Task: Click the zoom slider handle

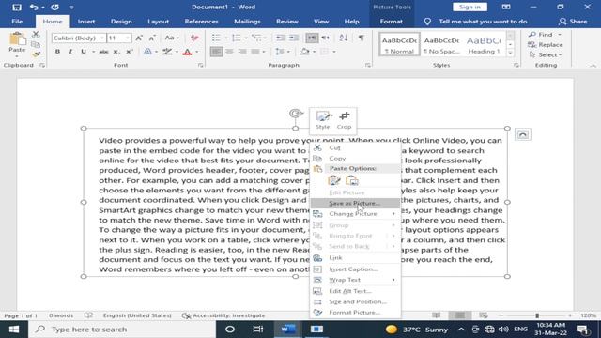Action: 537,315
